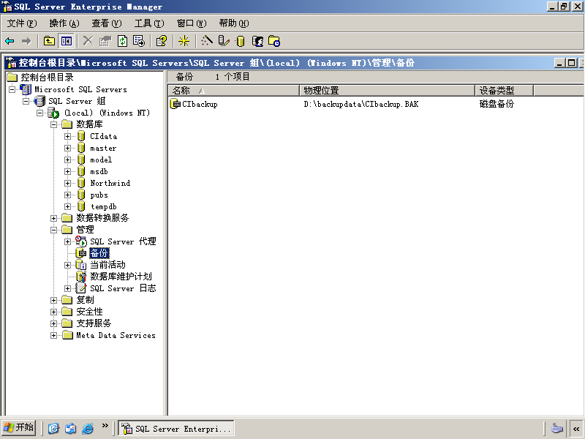
Task: Expand the Meta Data Services folder
Action: coord(53,336)
